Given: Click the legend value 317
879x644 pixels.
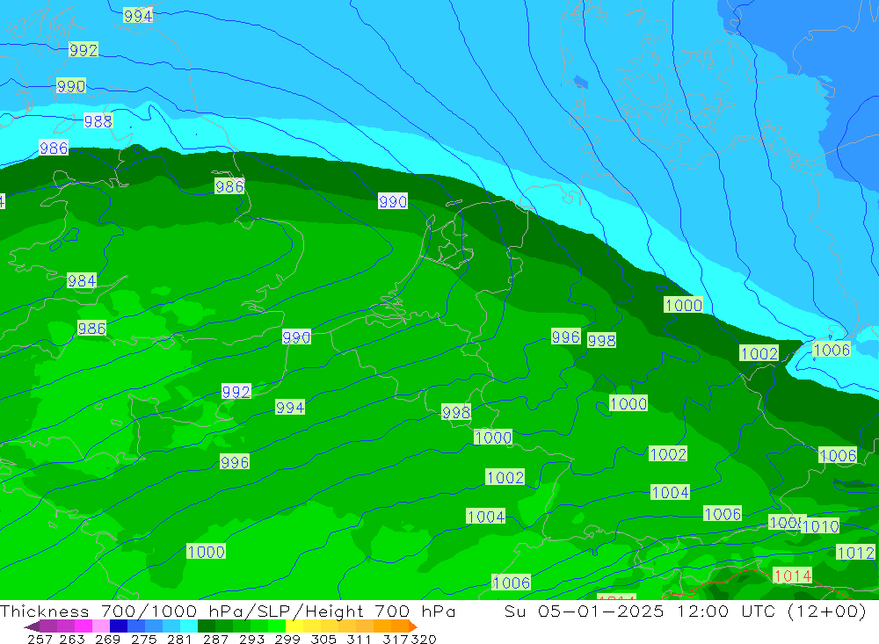Looking at the screenshot, I should coord(396,639).
